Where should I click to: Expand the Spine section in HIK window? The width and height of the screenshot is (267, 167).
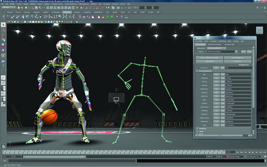[x=197, y=131]
